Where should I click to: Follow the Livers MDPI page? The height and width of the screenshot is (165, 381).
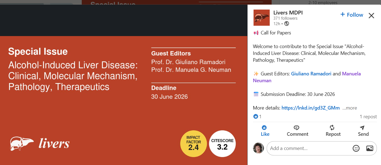351,15
